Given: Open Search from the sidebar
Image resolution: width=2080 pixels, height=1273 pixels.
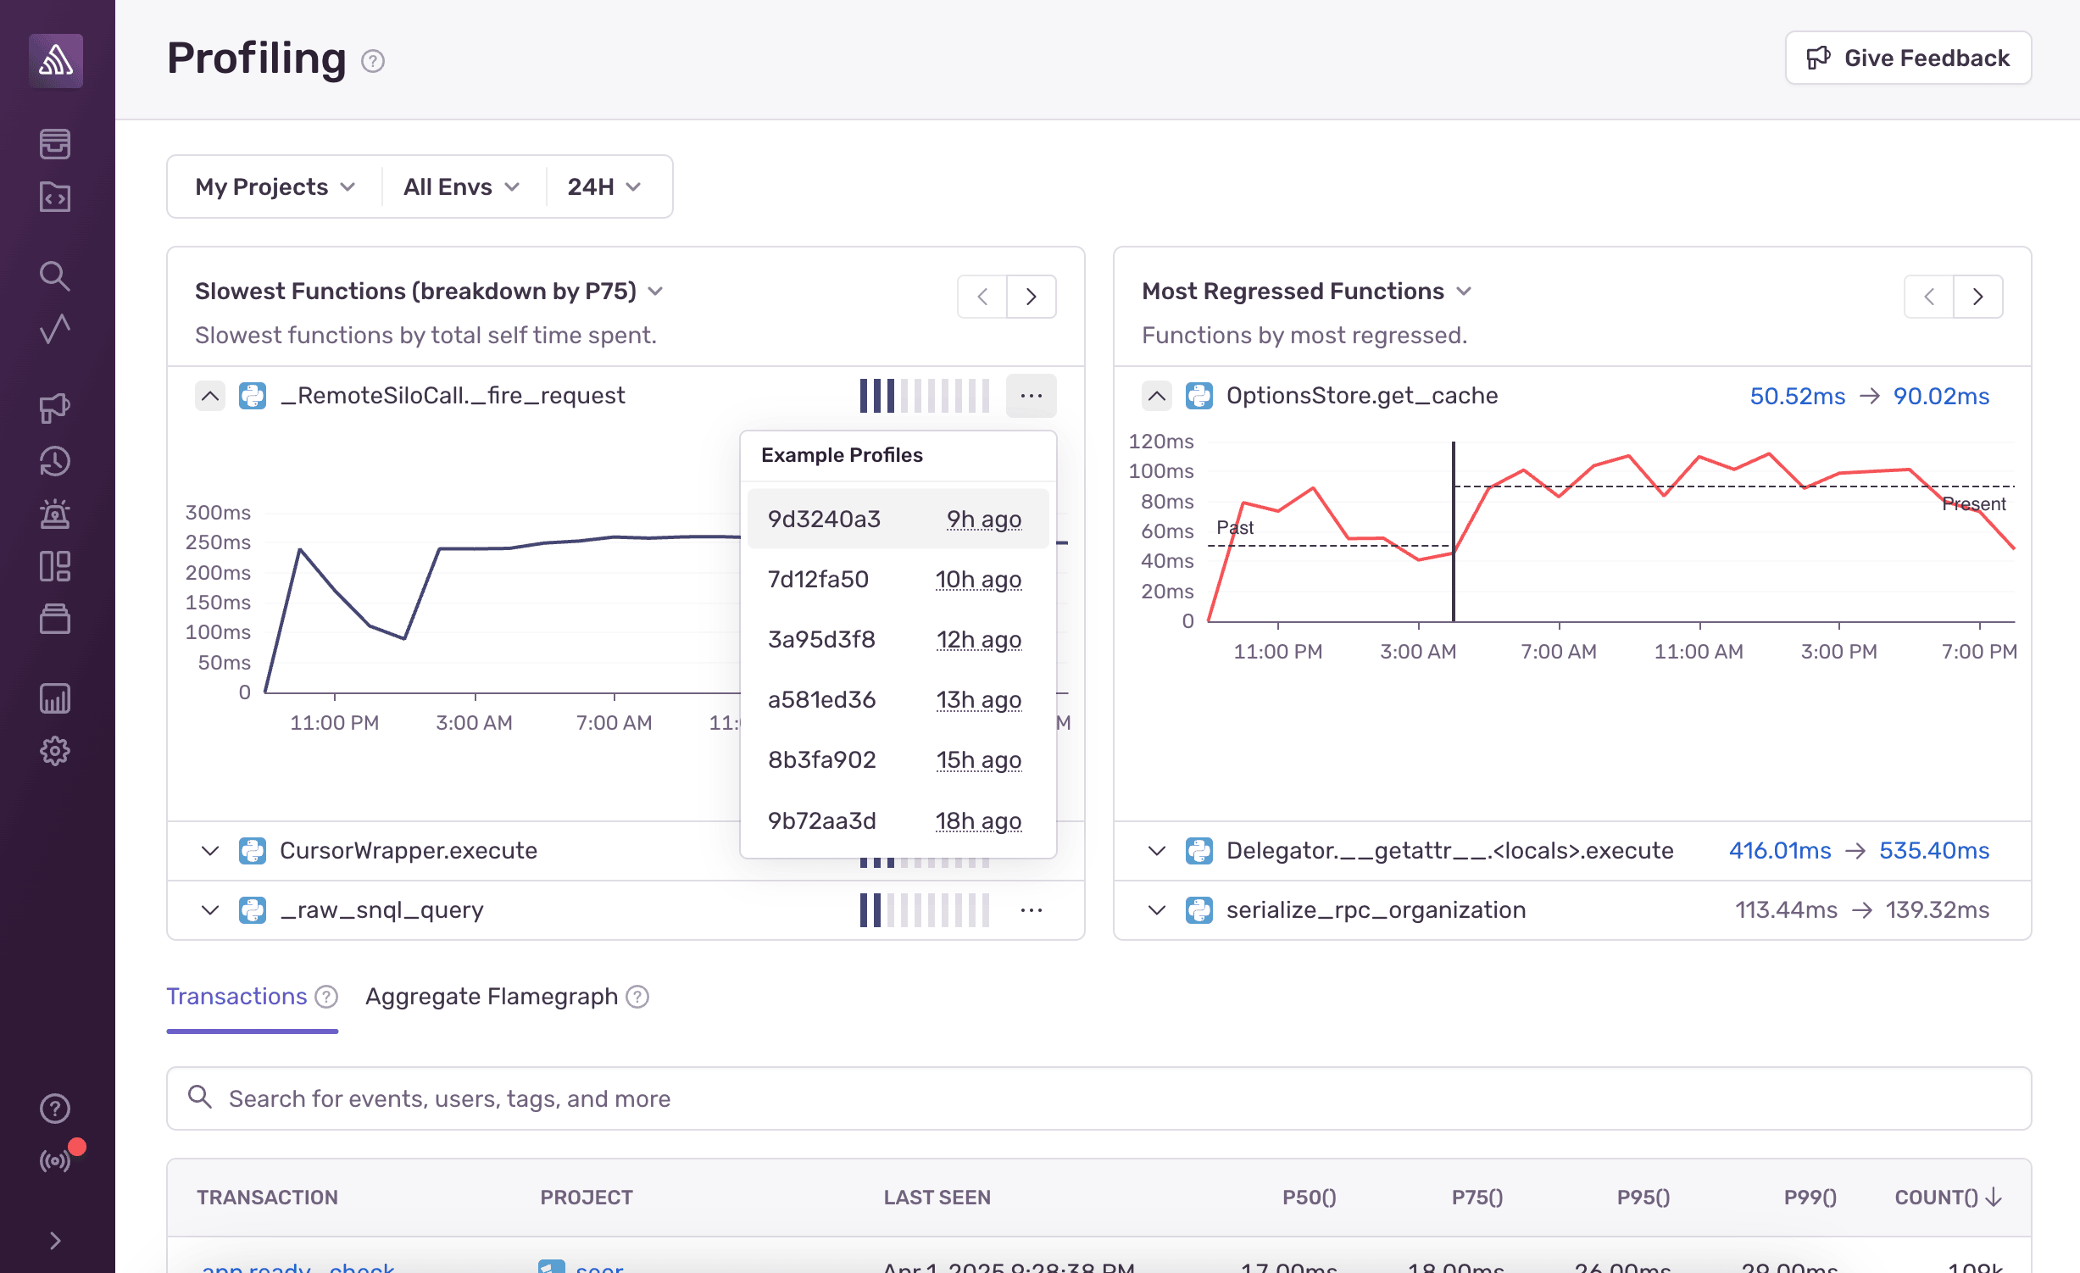Looking at the screenshot, I should click(x=55, y=275).
